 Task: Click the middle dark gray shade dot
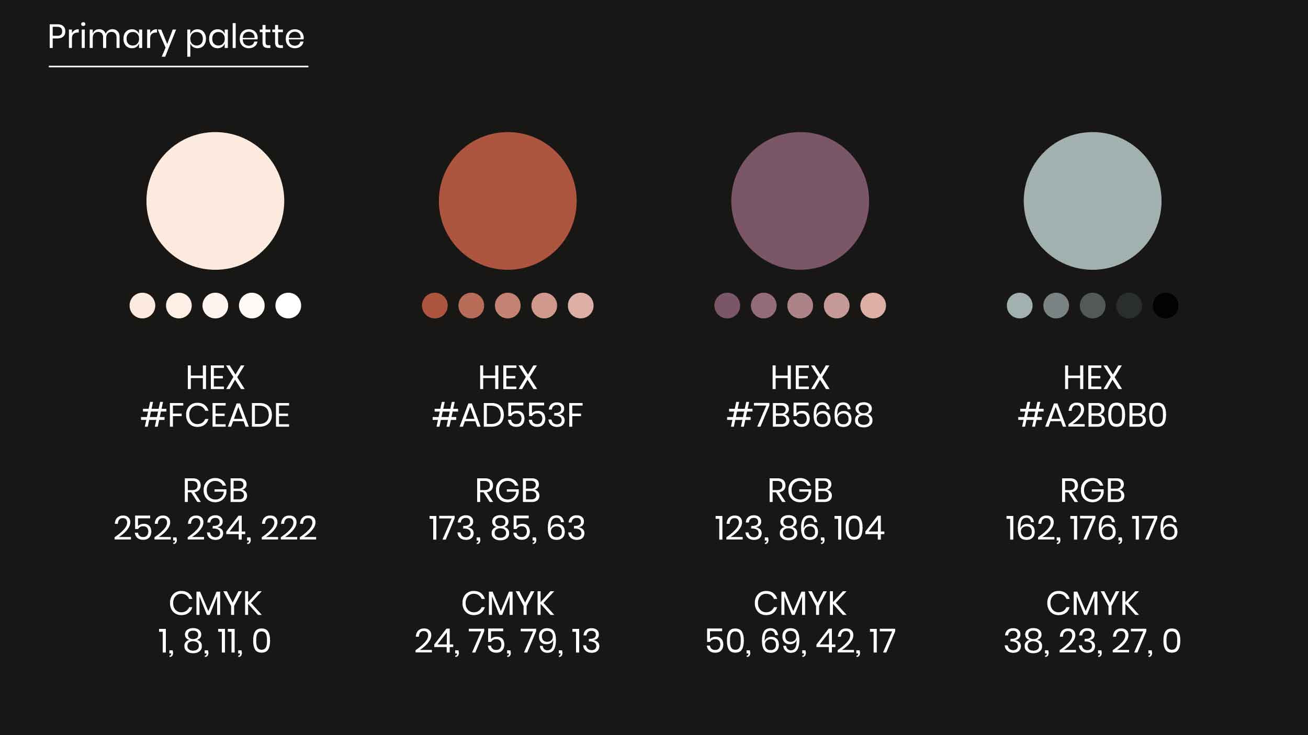click(1092, 305)
